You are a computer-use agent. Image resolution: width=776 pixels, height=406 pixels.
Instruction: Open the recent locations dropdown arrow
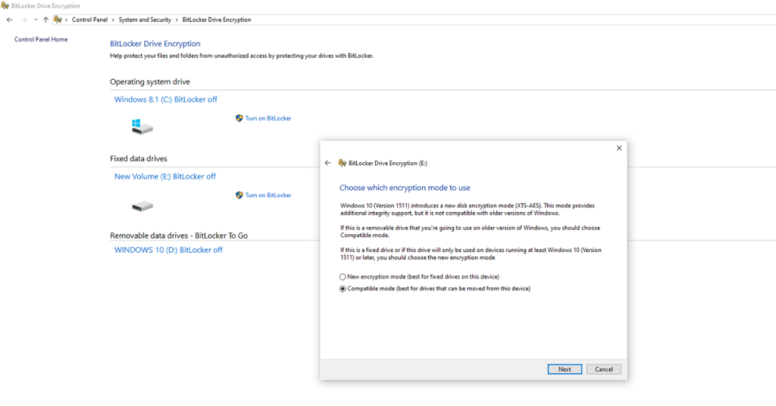click(x=35, y=20)
